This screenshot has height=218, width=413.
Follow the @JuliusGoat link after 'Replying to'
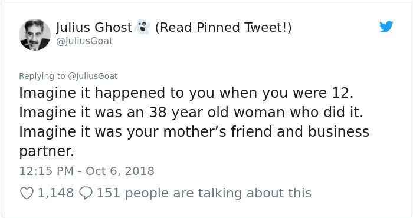point(93,76)
